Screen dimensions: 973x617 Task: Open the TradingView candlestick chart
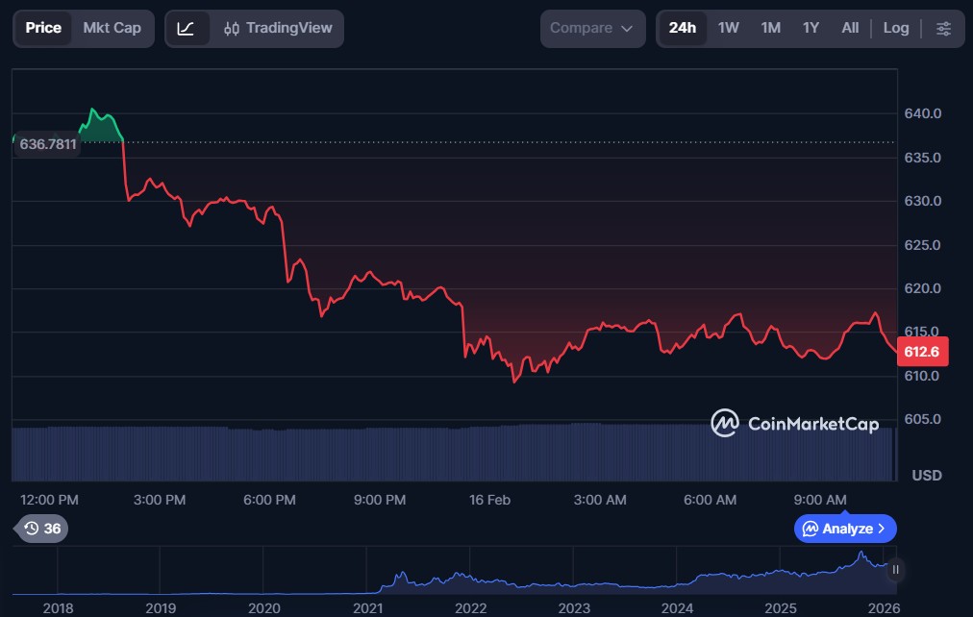276,29
